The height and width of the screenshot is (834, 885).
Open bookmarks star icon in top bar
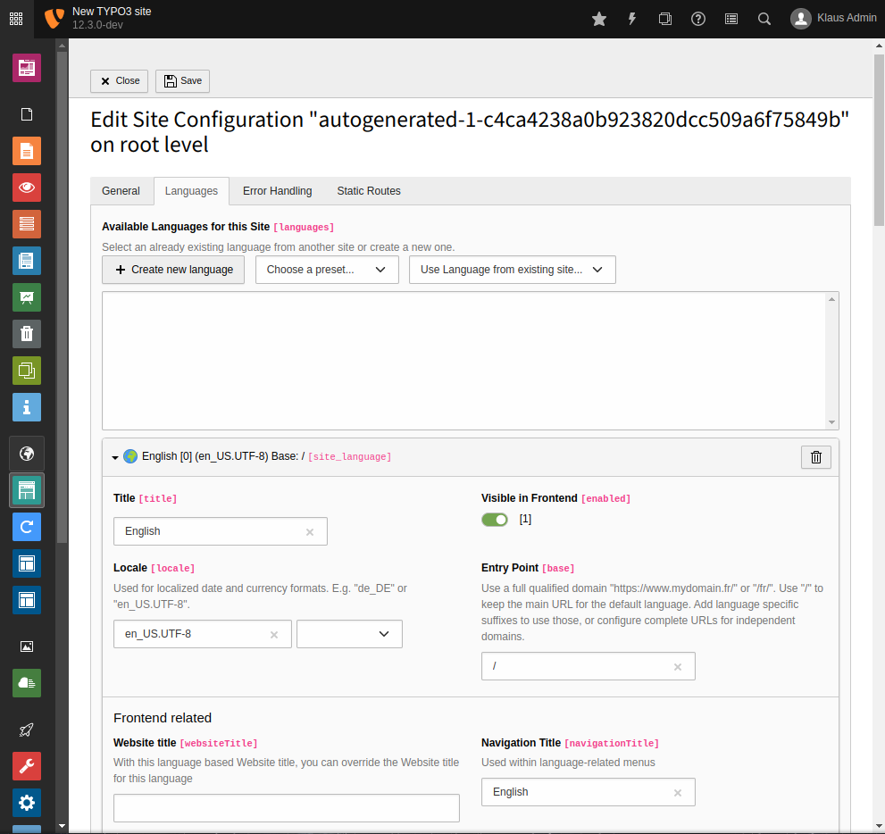[599, 19]
